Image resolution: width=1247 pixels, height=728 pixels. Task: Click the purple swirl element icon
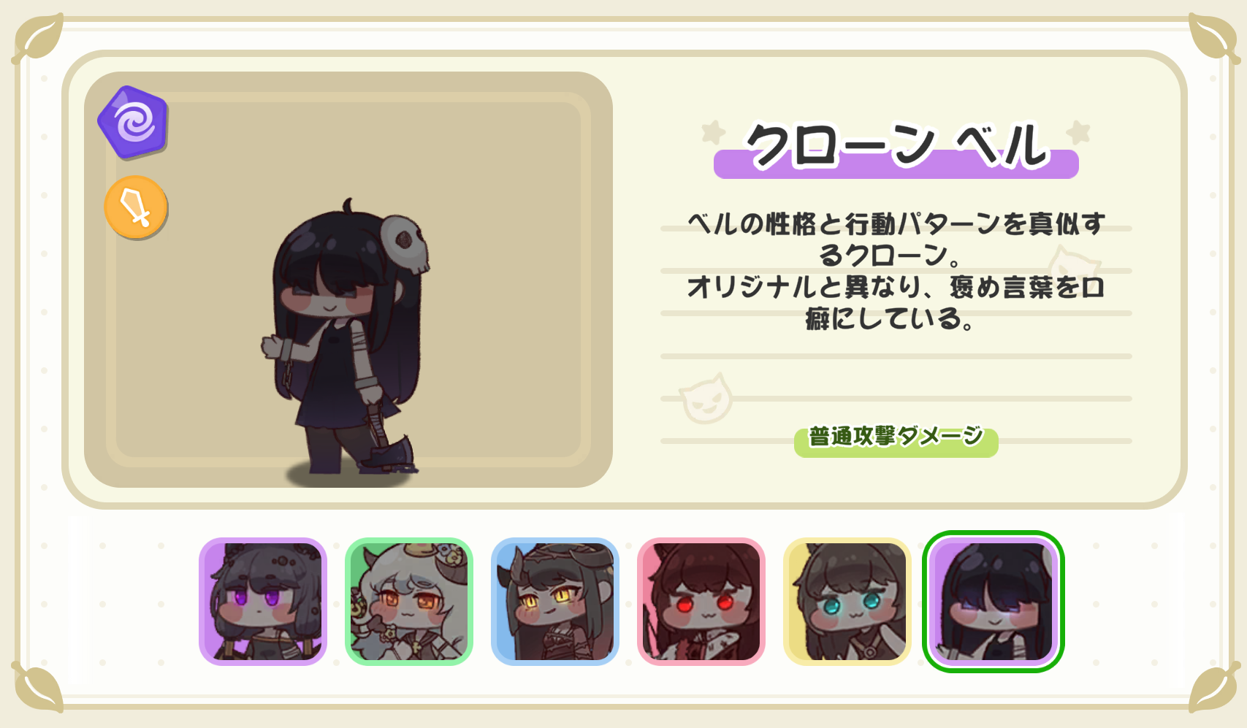pos(134,122)
